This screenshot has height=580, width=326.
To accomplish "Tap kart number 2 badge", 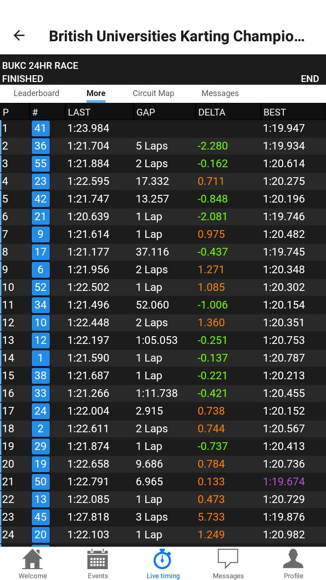I will coord(41,429).
